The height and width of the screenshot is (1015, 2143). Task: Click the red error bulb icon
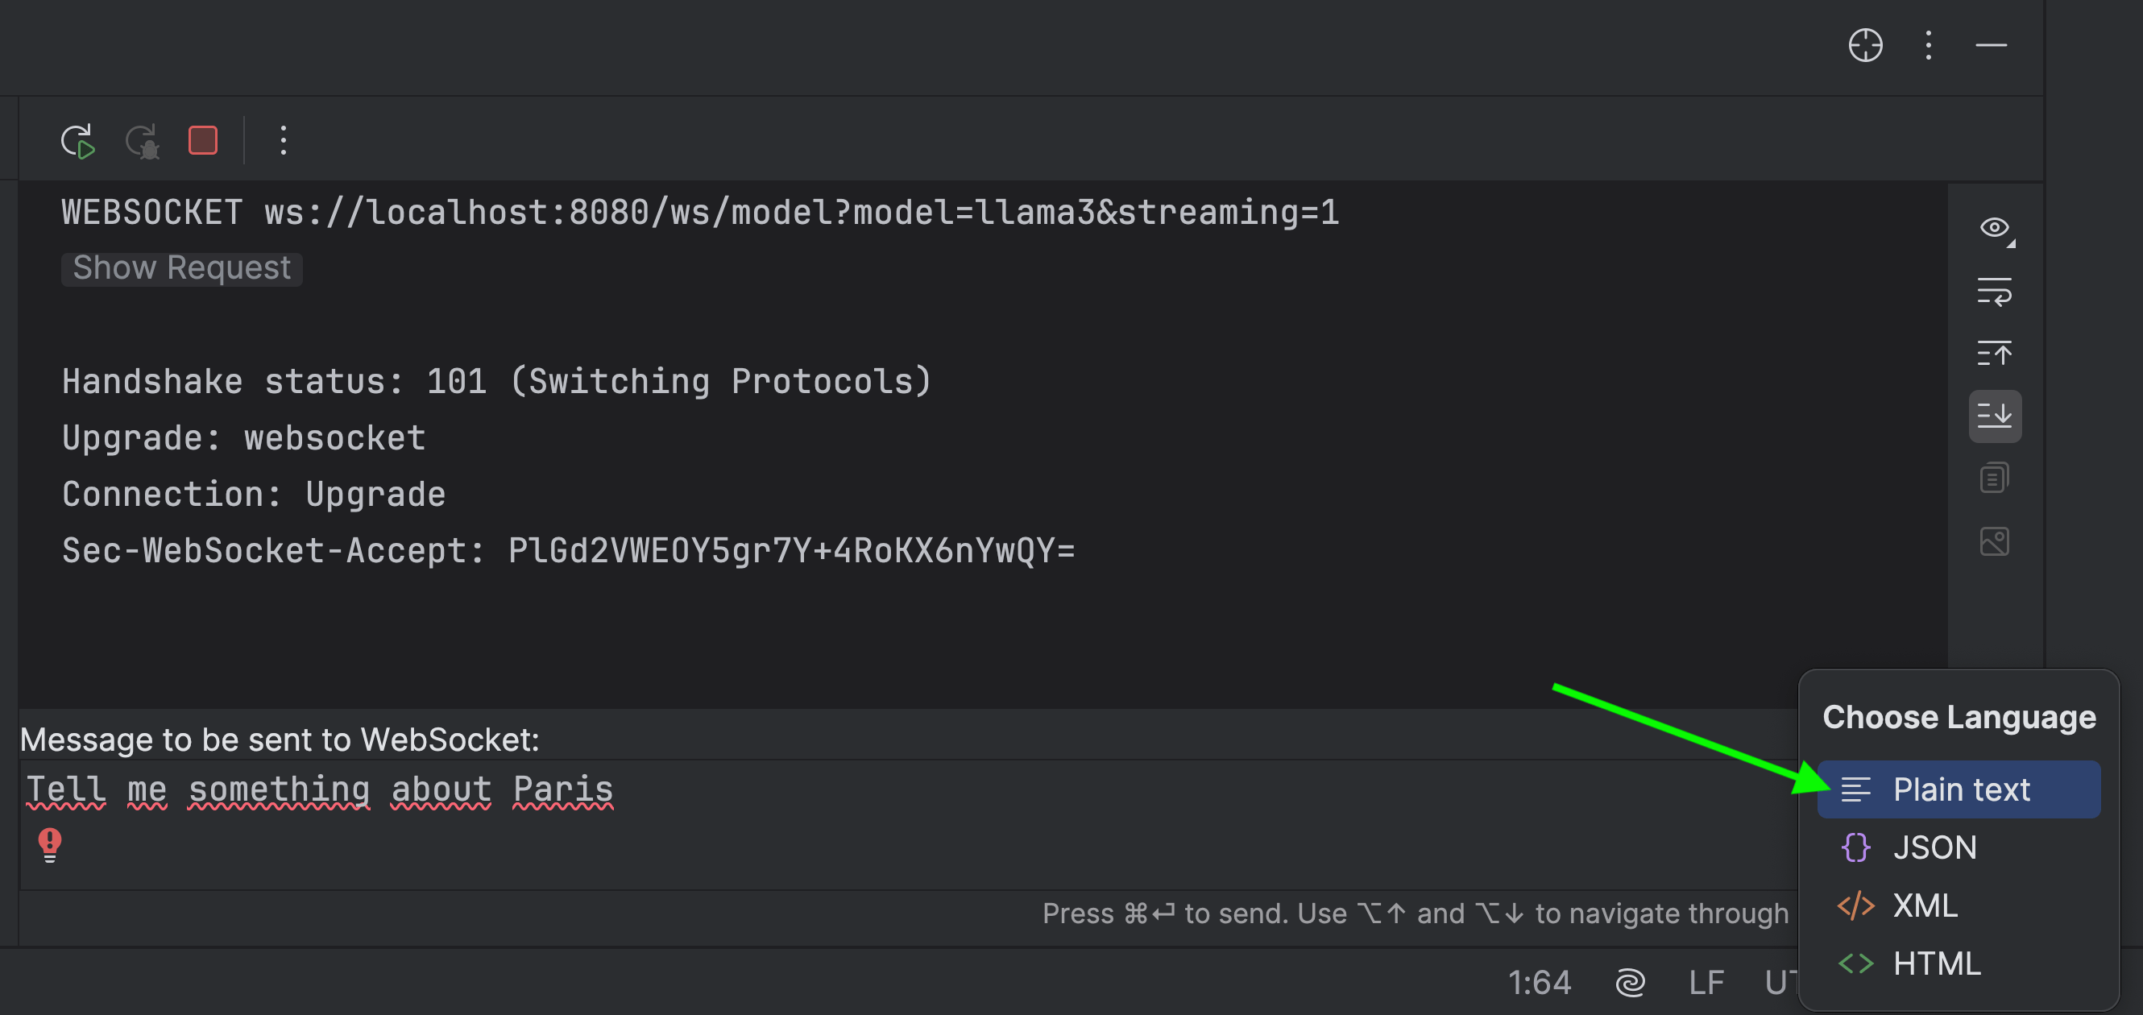point(50,843)
